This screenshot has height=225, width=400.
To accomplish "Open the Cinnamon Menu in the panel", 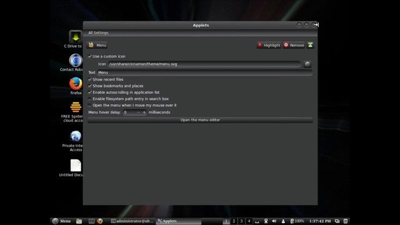I will [x=61, y=221].
